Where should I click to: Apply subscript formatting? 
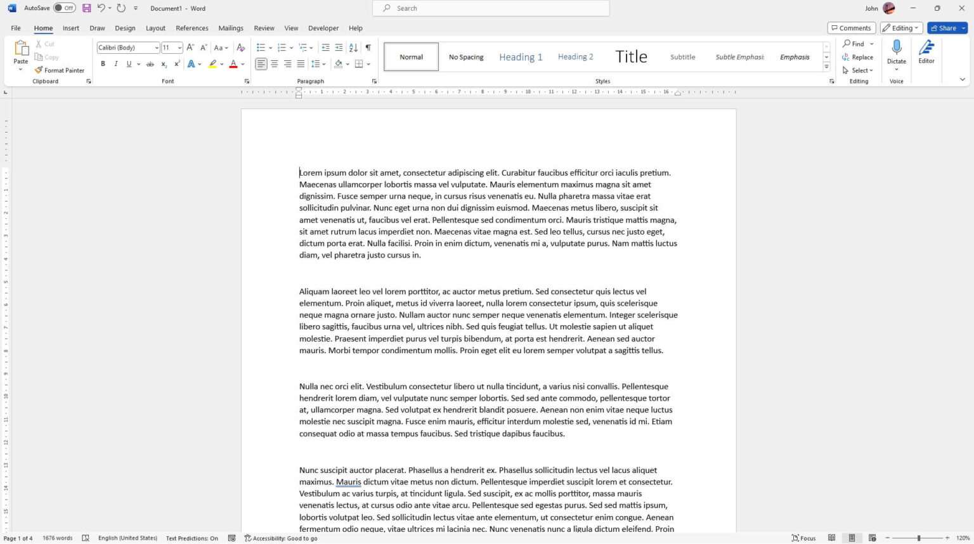tap(164, 63)
